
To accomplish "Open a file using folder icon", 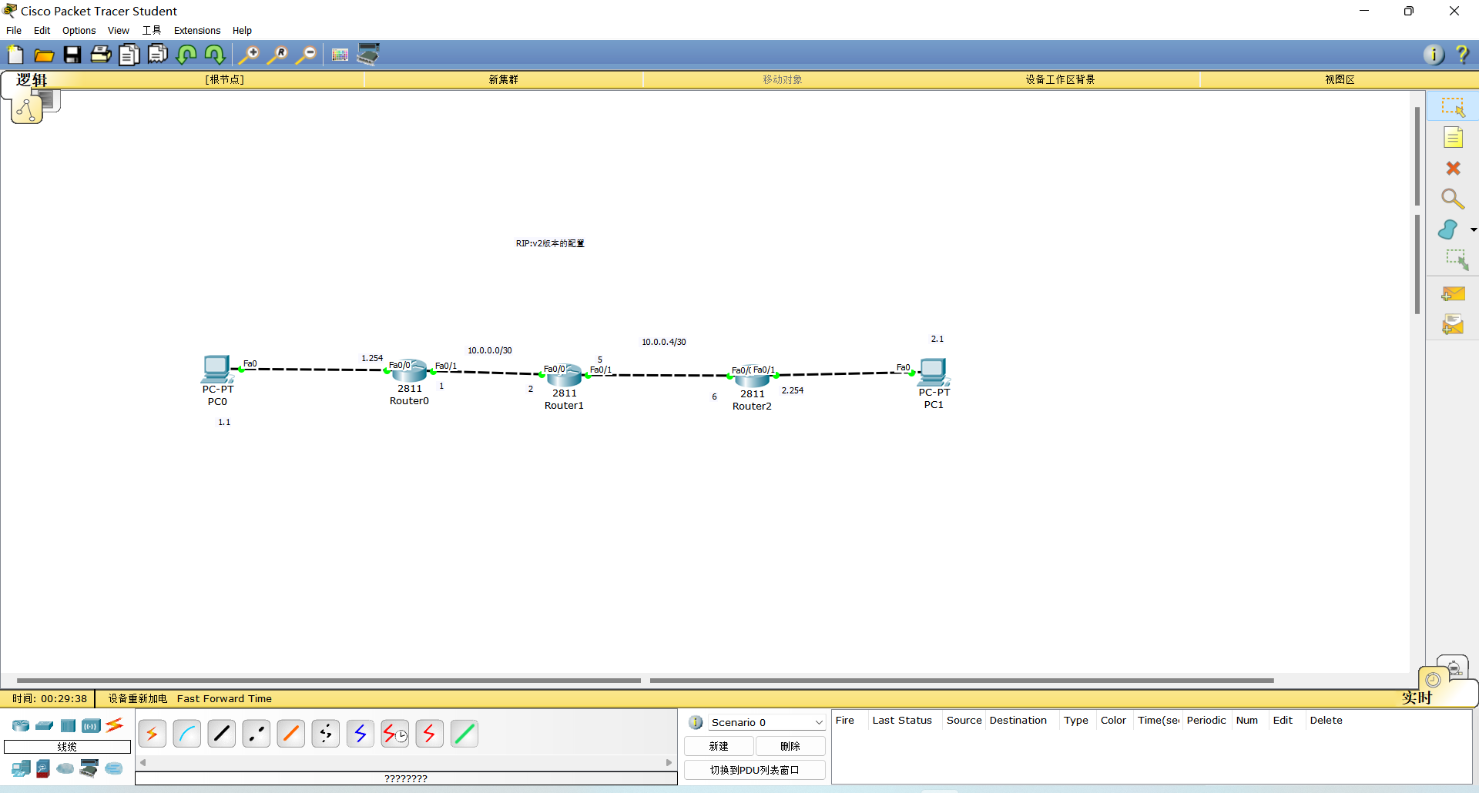I will pyautogui.click(x=44, y=55).
